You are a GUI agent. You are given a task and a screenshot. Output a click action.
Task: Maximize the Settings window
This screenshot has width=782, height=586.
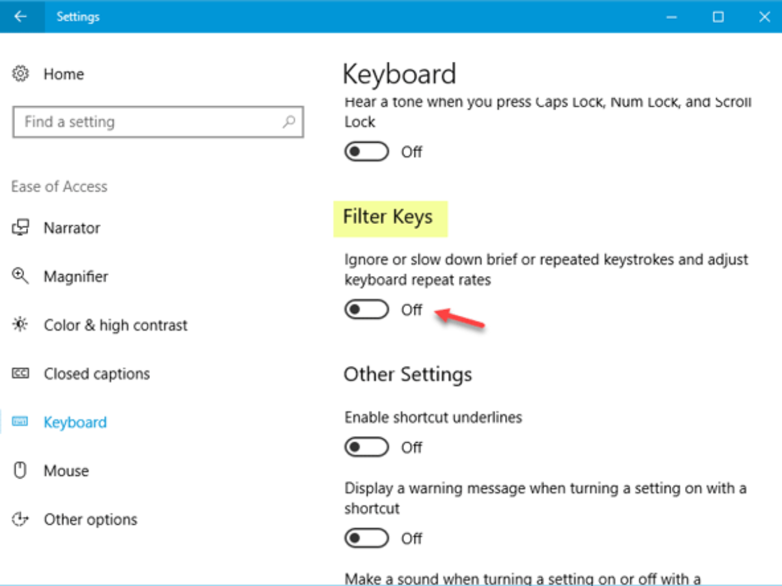tap(718, 17)
